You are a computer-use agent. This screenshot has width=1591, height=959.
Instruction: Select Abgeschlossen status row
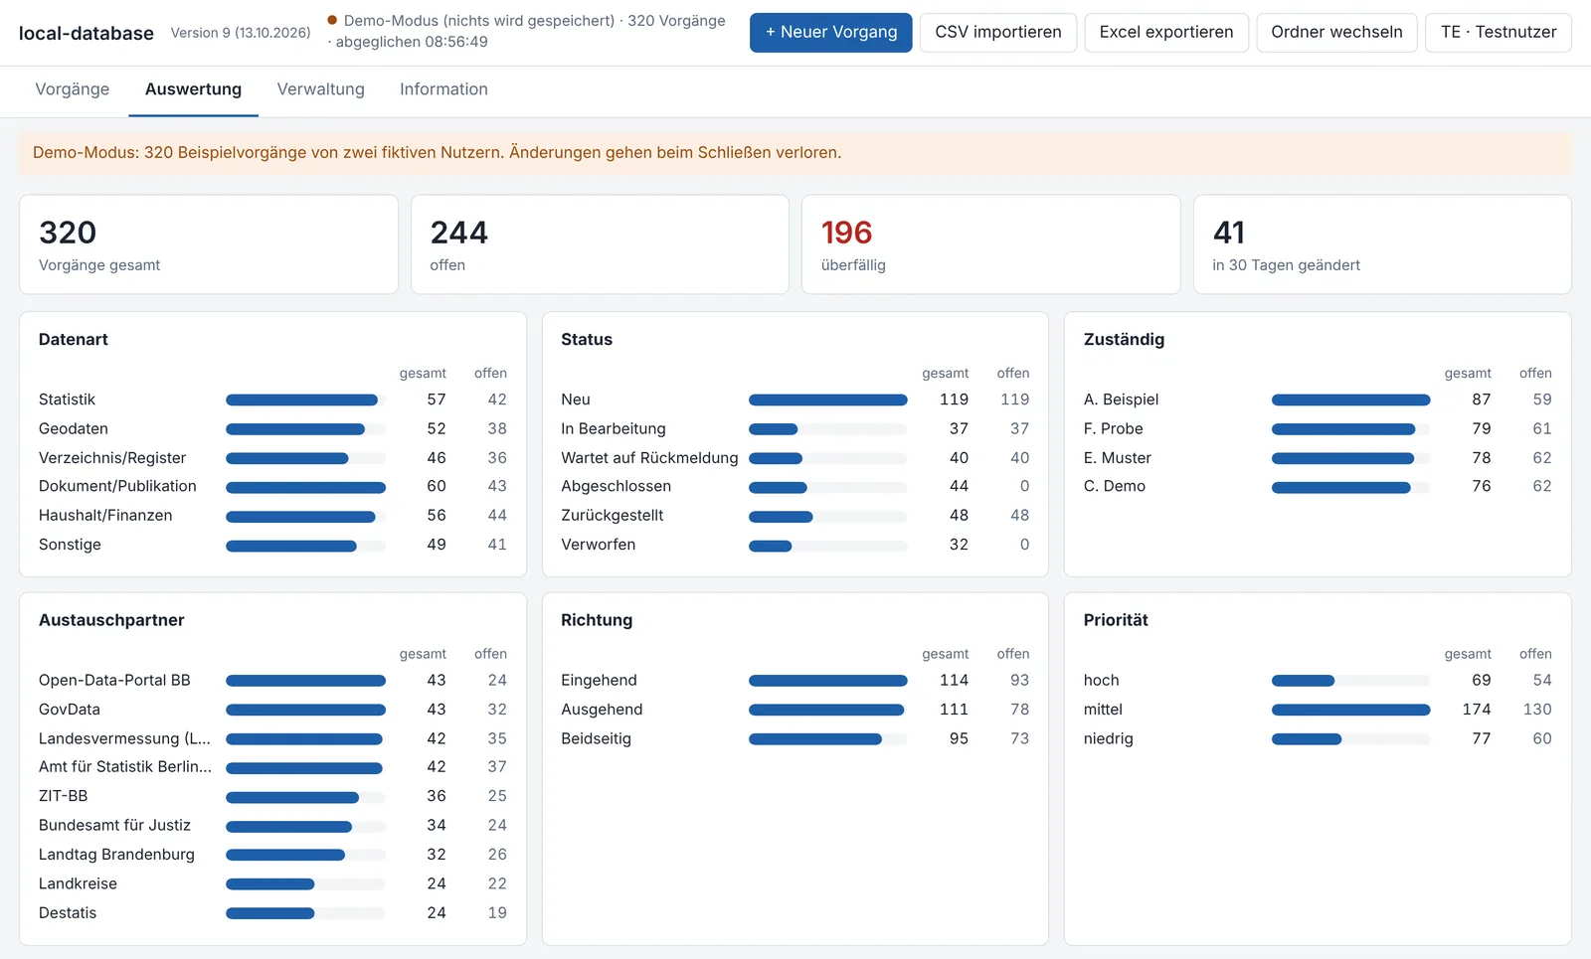(x=795, y=486)
